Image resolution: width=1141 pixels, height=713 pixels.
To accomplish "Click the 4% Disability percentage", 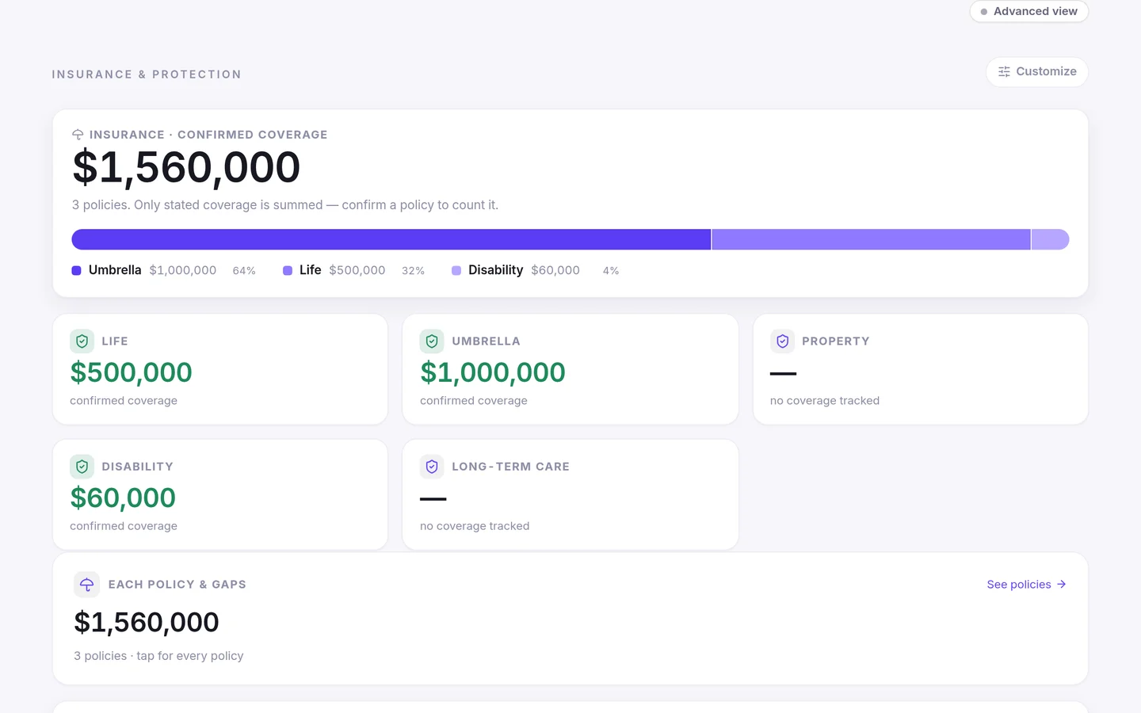I will pos(611,271).
